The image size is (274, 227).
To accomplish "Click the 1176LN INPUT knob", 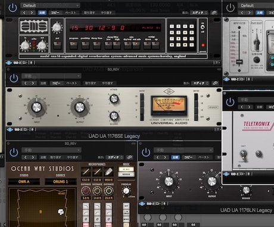I will pyautogui.click(x=169, y=182).
